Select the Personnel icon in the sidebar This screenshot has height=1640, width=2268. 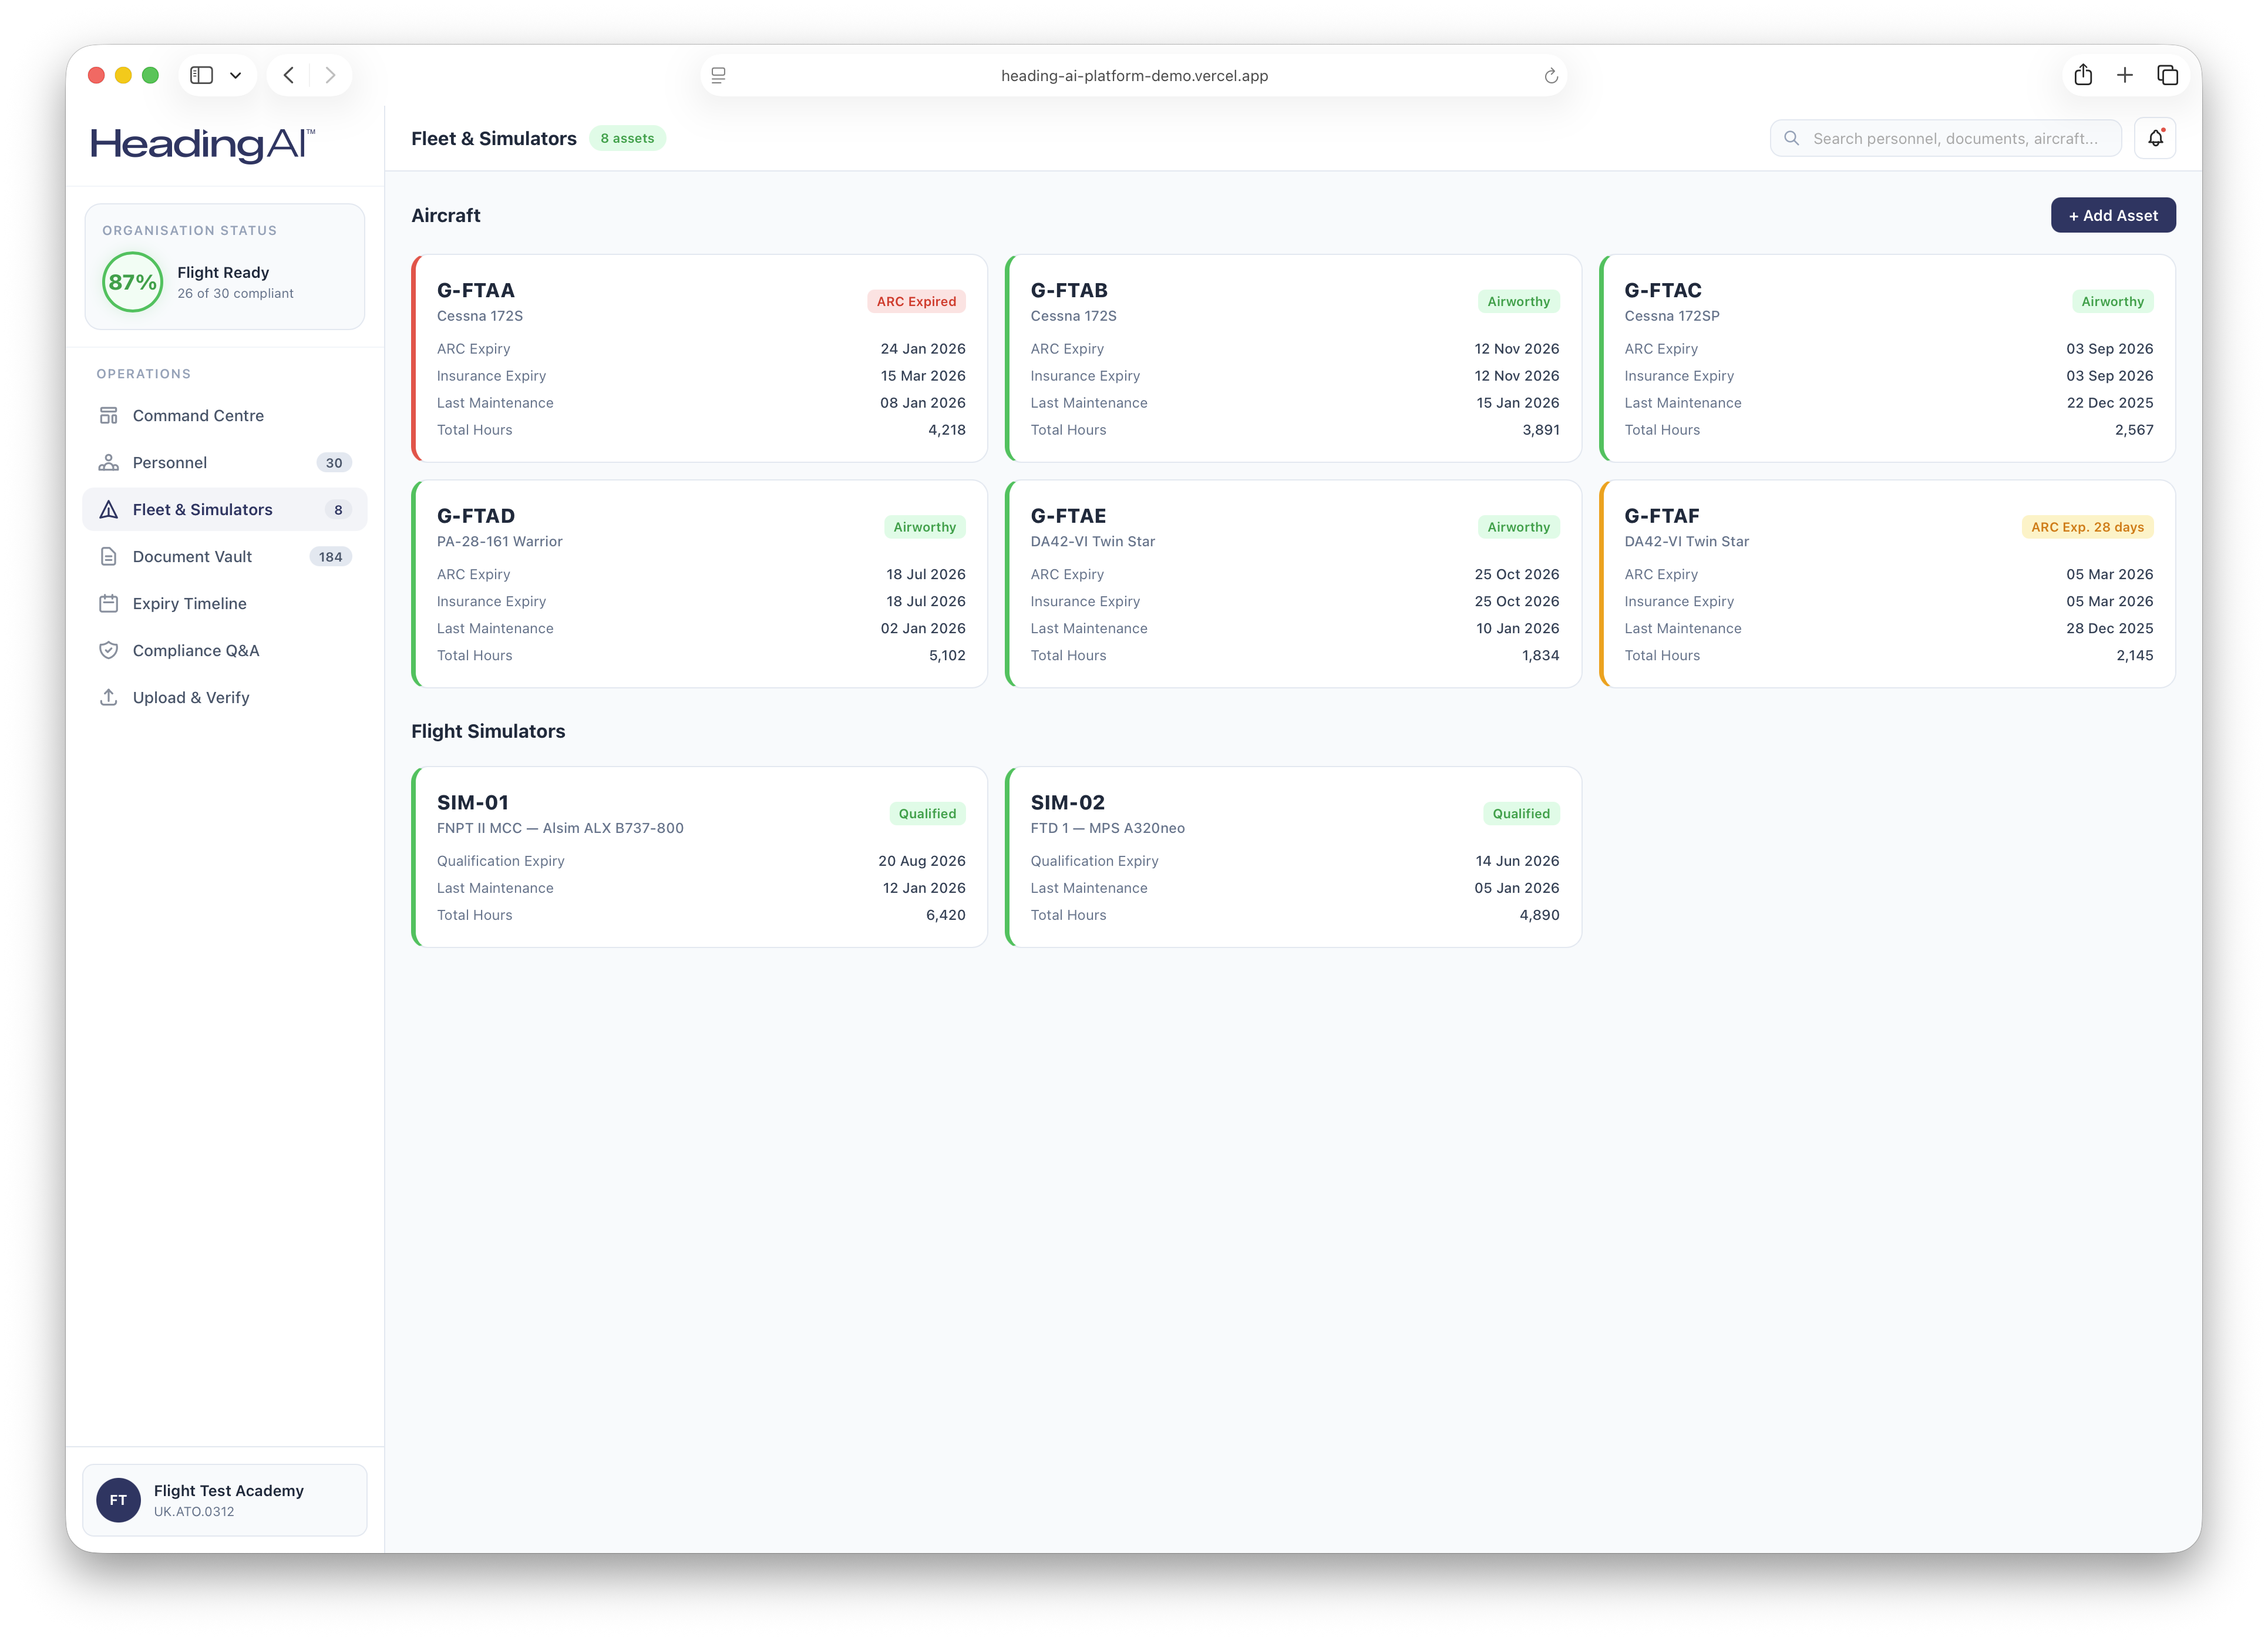[x=109, y=462]
